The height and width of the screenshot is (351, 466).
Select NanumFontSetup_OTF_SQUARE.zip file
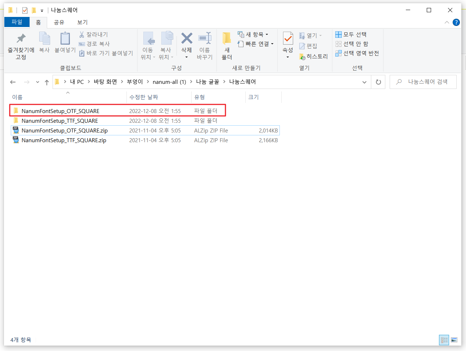[145, 130]
